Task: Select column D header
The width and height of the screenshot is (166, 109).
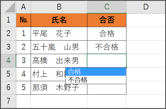Action: point(146,7)
